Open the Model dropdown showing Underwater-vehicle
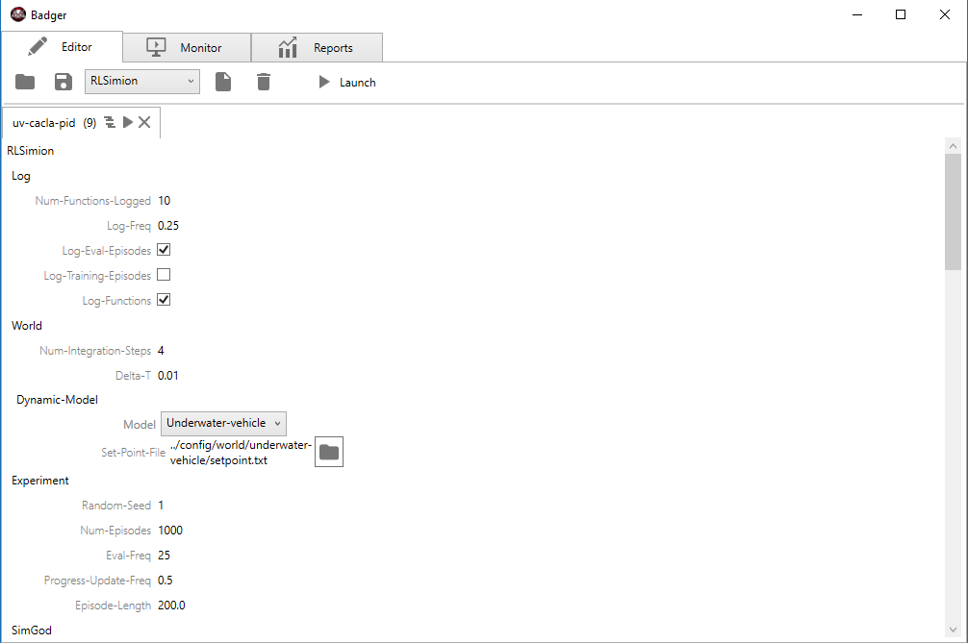968x643 pixels. click(x=223, y=423)
